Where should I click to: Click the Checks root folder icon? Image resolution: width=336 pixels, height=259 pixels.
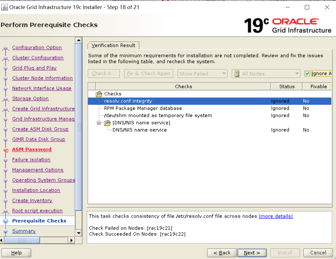(99, 94)
